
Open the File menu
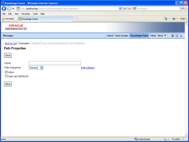click(4, 14)
